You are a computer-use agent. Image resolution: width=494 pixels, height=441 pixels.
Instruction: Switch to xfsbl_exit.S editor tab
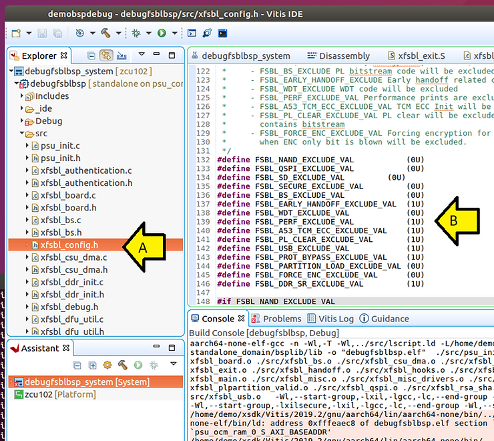click(x=417, y=56)
